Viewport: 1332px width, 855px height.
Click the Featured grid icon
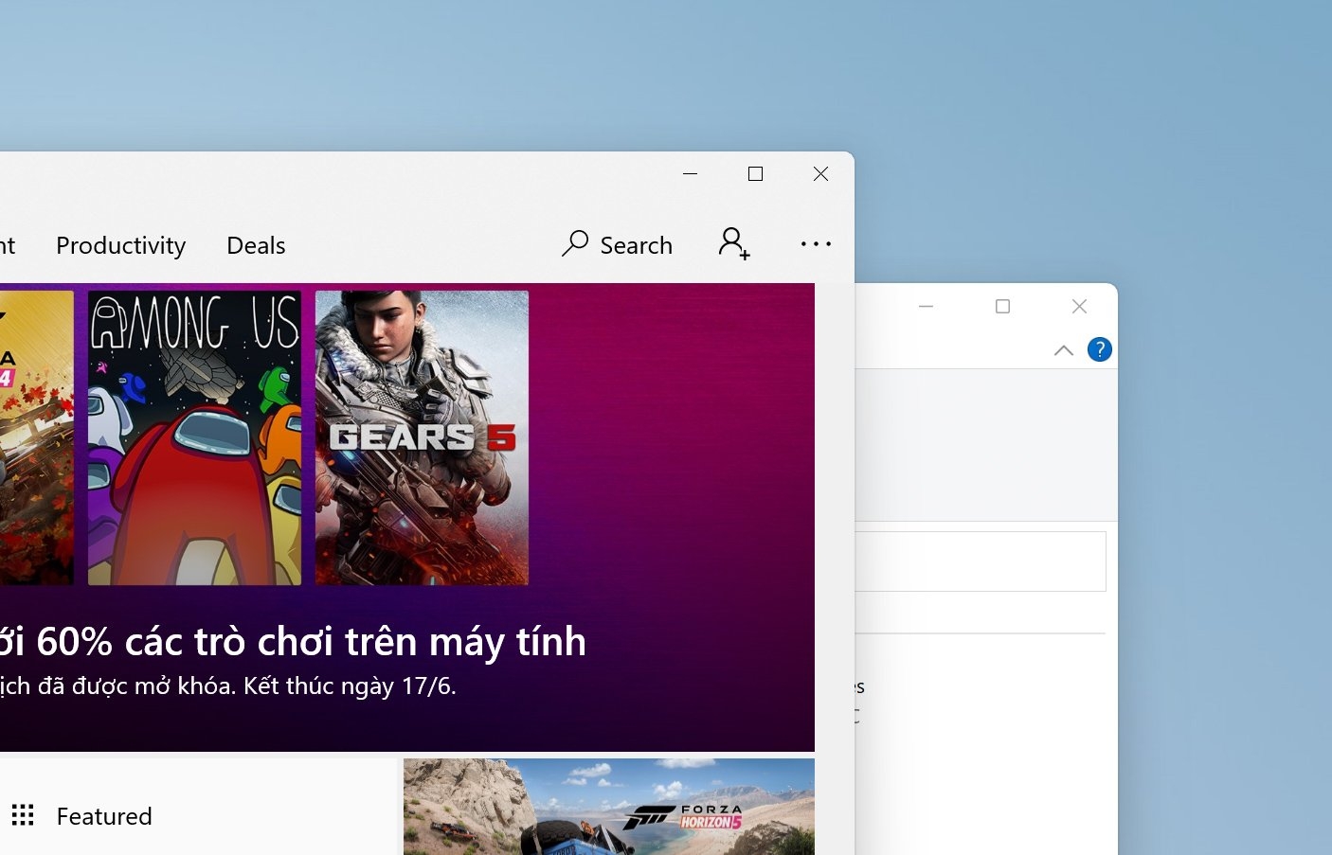23,815
